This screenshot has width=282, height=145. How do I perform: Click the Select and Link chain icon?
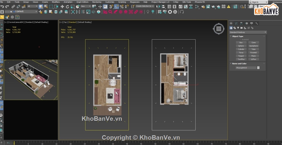[13, 6]
